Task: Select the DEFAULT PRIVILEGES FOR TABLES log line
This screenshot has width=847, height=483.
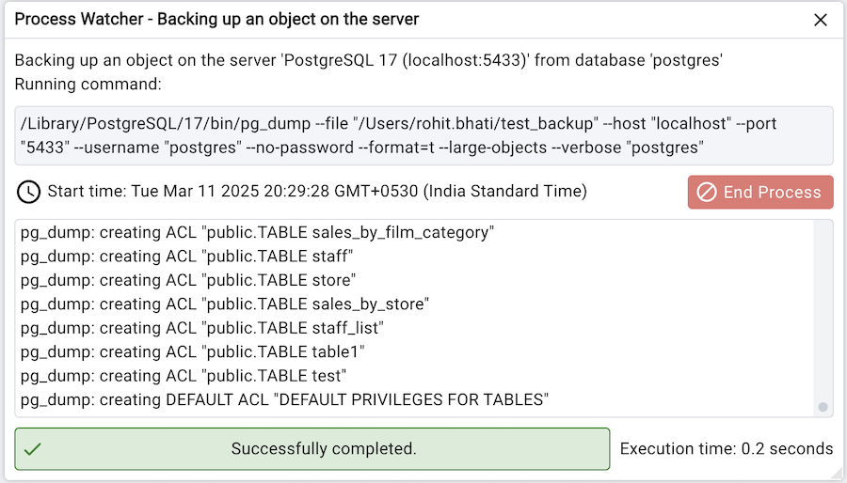Action: (x=284, y=399)
